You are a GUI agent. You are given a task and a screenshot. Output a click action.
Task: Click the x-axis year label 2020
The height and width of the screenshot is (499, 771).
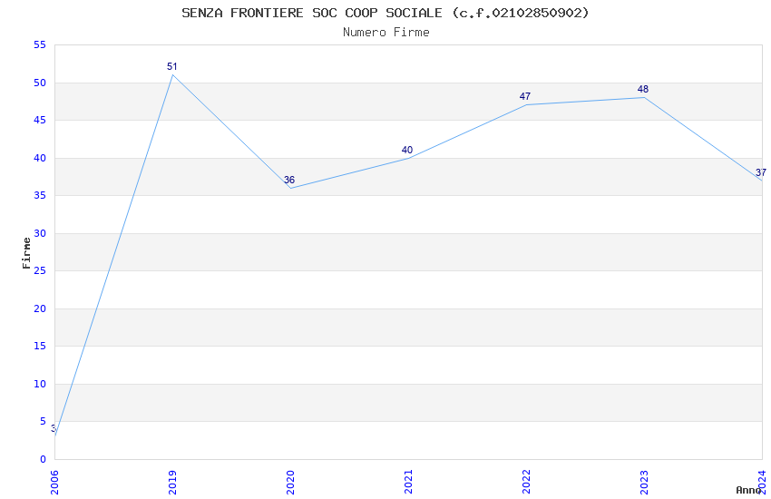(290, 483)
